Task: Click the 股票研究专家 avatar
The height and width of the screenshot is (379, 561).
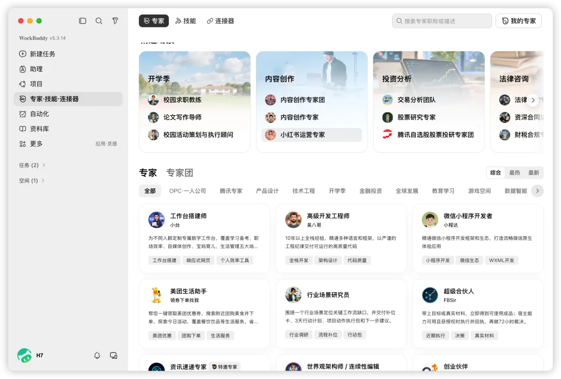Action: (x=387, y=117)
